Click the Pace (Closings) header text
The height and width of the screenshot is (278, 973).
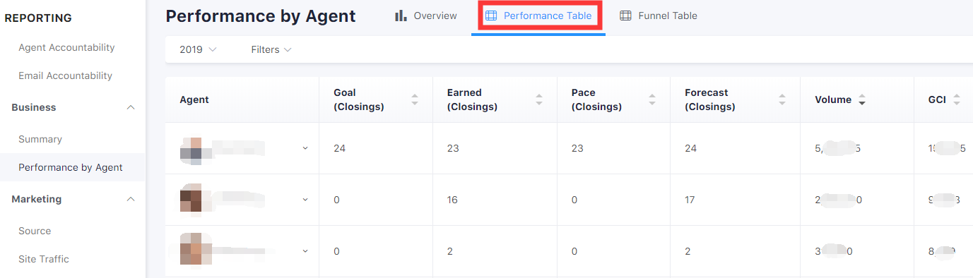(596, 99)
